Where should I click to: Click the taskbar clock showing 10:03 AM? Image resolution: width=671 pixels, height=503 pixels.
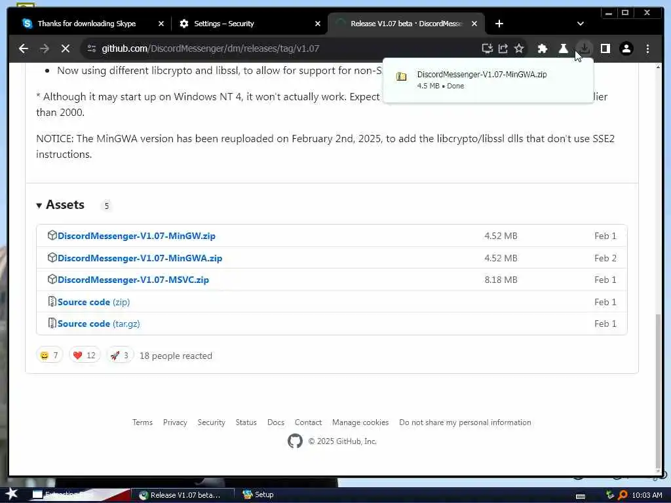[647, 495]
